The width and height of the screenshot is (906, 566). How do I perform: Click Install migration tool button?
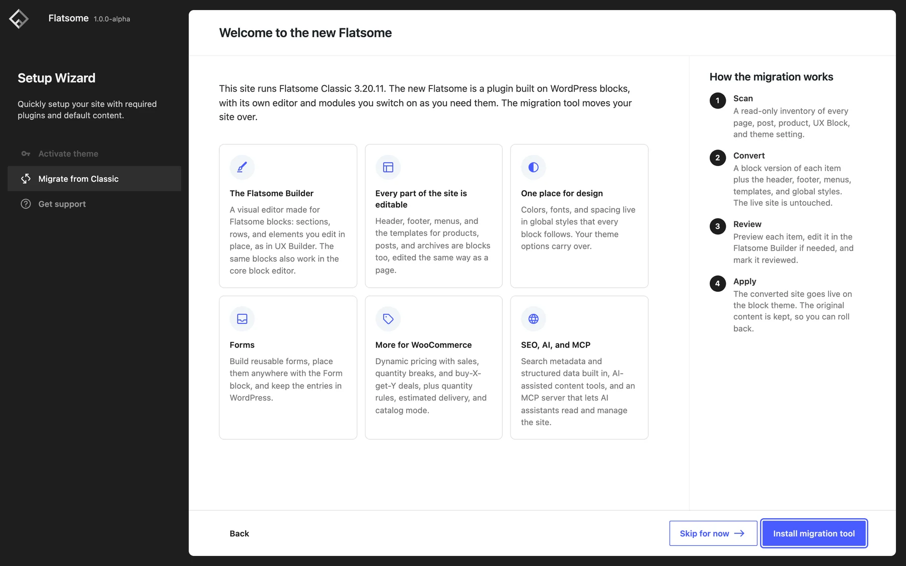(814, 533)
